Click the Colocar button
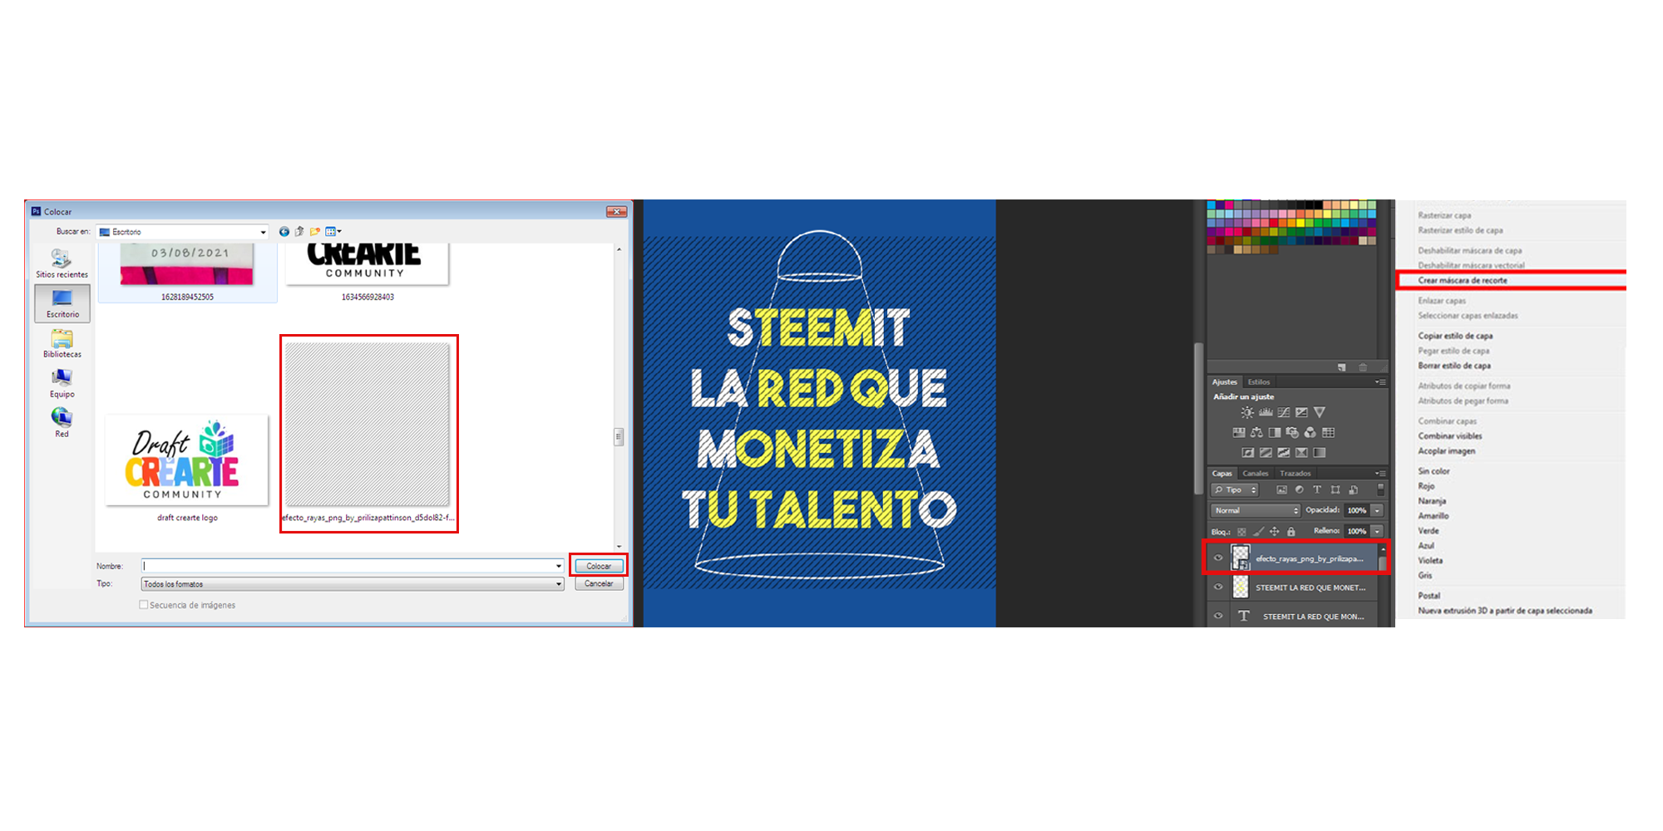The image size is (1663, 831). (x=599, y=566)
